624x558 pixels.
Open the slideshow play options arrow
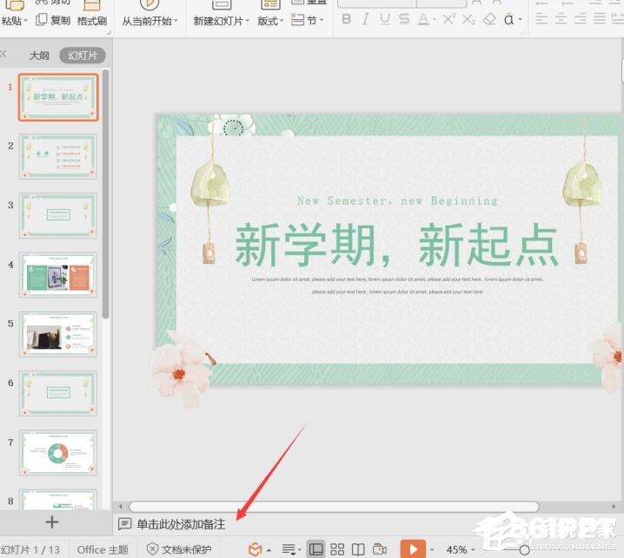click(432, 549)
